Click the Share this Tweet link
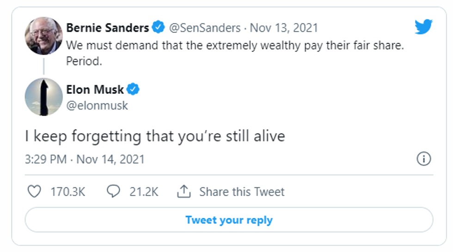 click(x=242, y=192)
